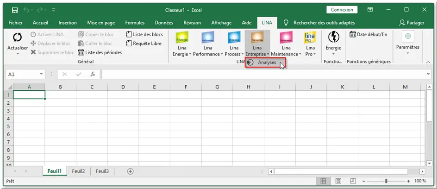Screen dimensions: 437x189
Task: Click the Save icon in title bar
Action: click(15, 10)
